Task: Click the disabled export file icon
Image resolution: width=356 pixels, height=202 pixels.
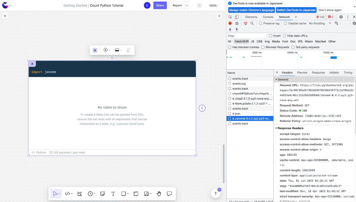Action: [x=129, y=50]
